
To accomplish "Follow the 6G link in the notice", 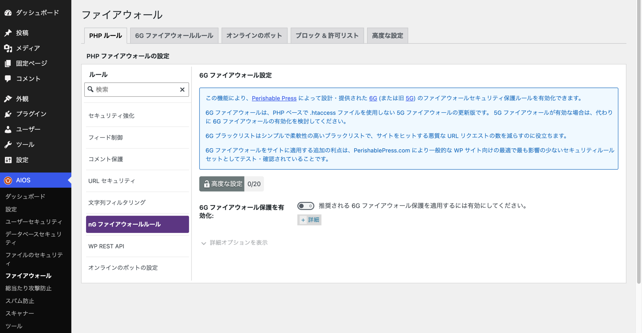I will coord(373,98).
